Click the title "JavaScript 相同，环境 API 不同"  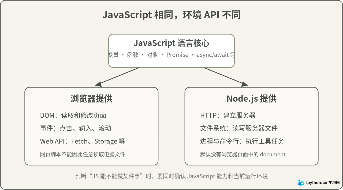171,15
